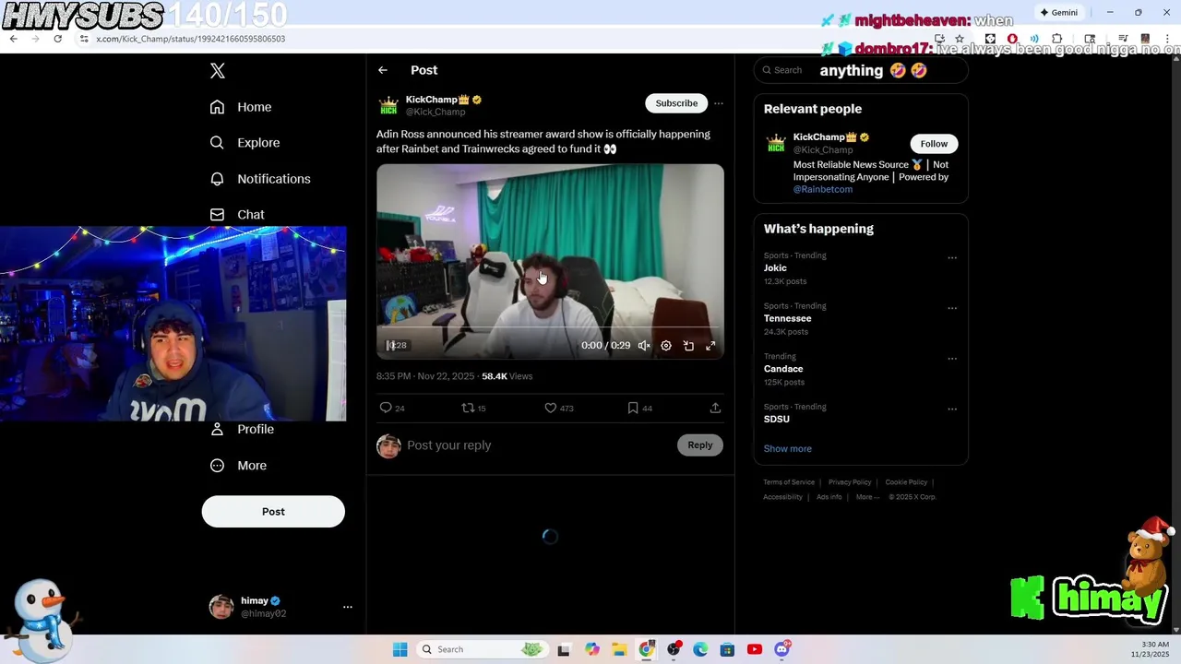Open three-dot menu for Candace trend
Image resolution: width=1181 pixels, height=664 pixels.
952,359
